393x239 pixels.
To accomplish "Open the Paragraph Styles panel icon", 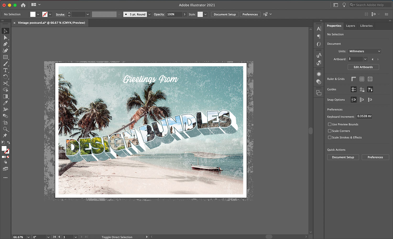I will point(319,63).
